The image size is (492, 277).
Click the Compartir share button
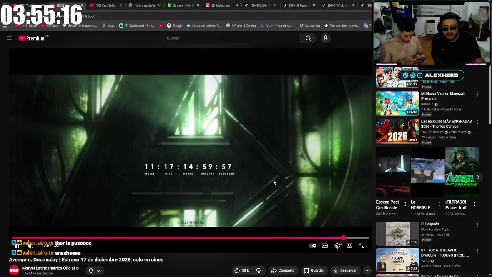point(283,270)
